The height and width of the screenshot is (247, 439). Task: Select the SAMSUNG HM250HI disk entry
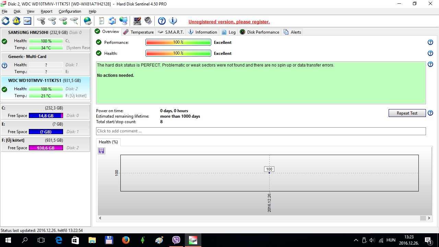[45, 40]
